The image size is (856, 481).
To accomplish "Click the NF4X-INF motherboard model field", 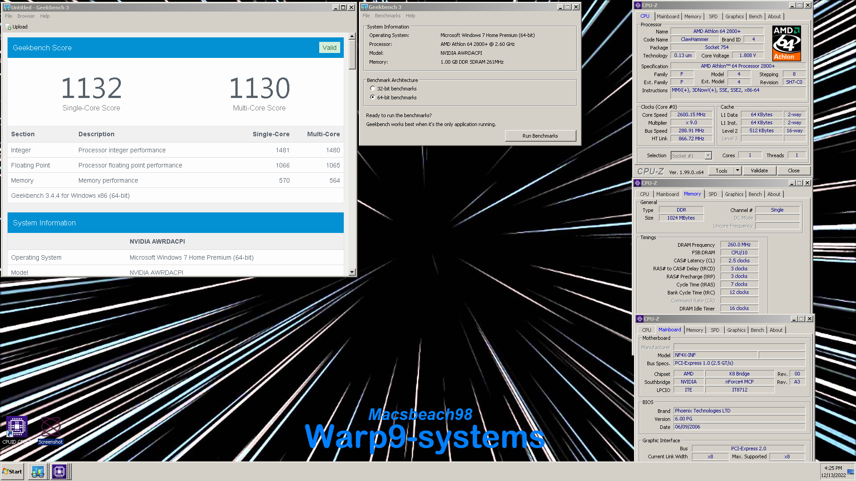I will coord(716,355).
